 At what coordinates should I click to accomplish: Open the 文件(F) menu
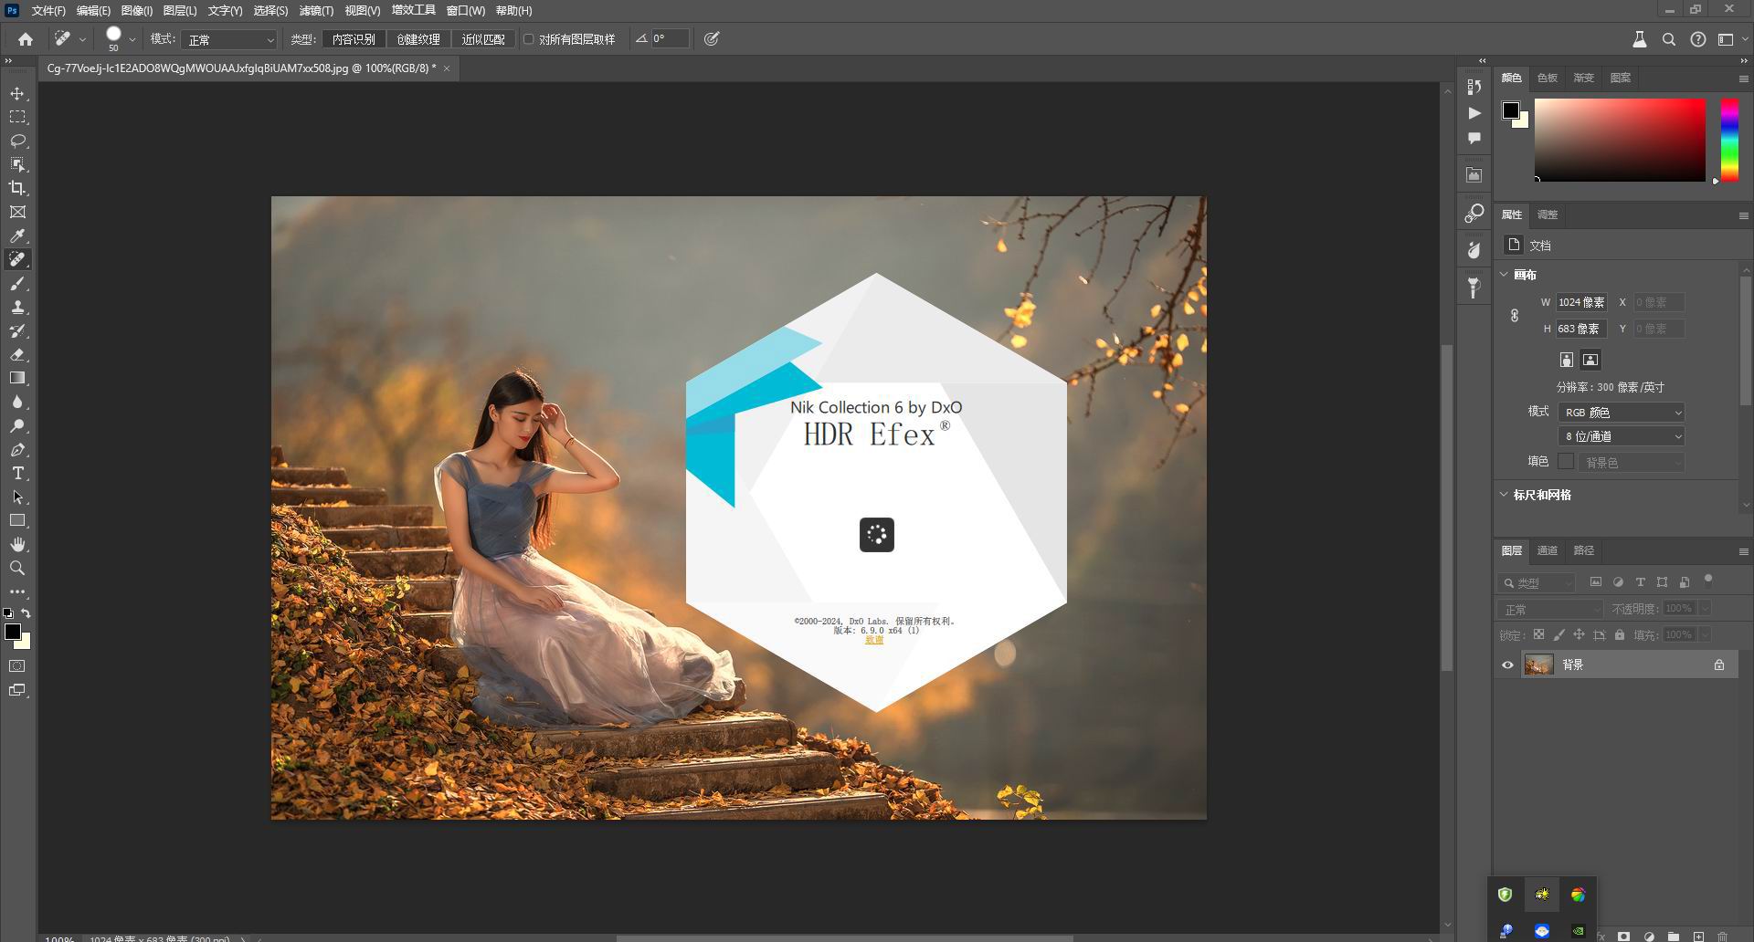pos(48,11)
